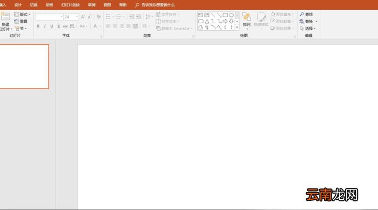Select the arrow line shape

pyautogui.click(x=219, y=15)
